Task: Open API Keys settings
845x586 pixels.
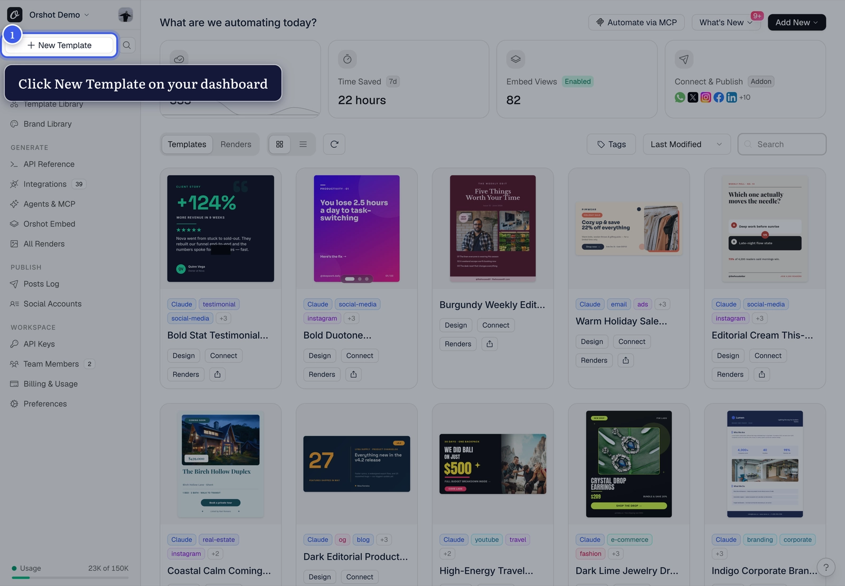Action: pyautogui.click(x=39, y=344)
